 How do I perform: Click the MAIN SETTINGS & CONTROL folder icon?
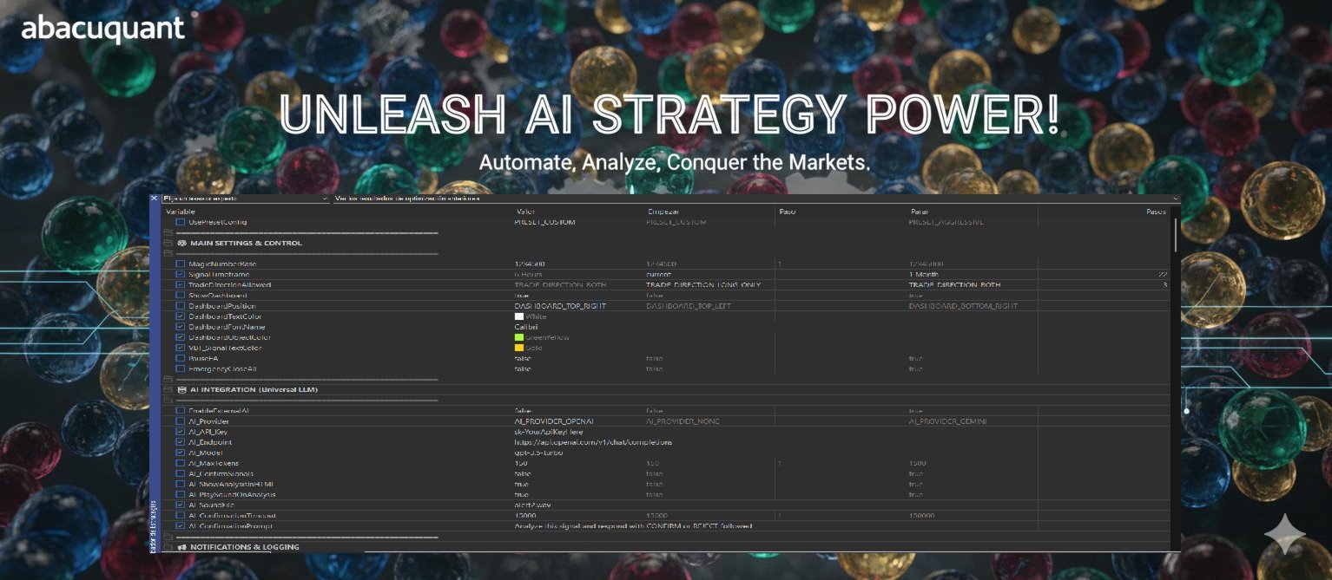[168, 244]
